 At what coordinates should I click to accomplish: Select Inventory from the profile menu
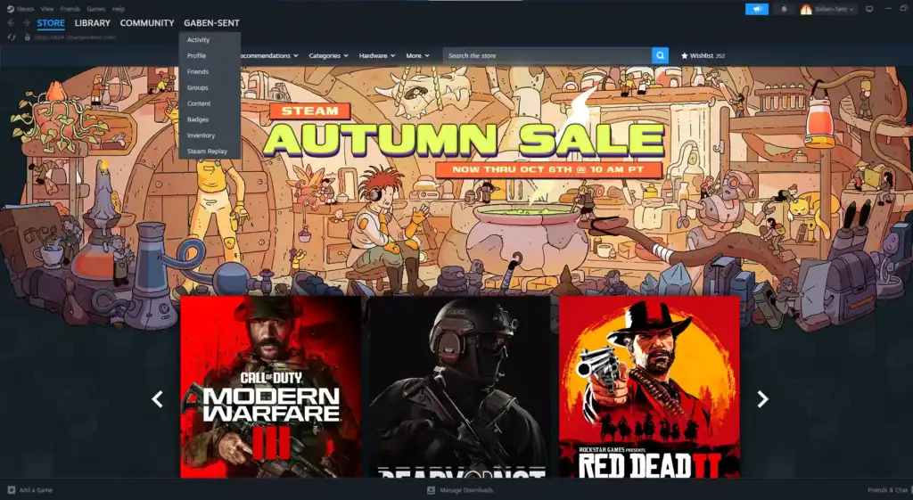pyautogui.click(x=201, y=135)
